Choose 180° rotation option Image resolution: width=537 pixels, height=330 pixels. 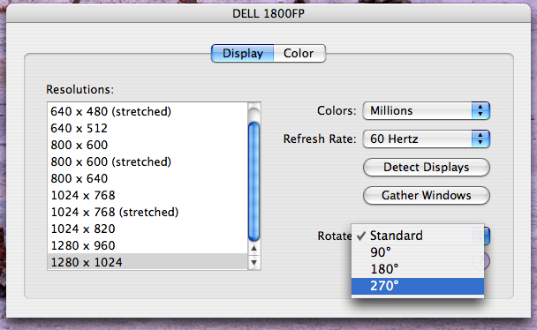point(418,269)
